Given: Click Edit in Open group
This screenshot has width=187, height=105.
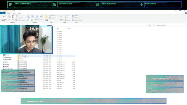Looking at the screenshot, I should tap(67, 18).
